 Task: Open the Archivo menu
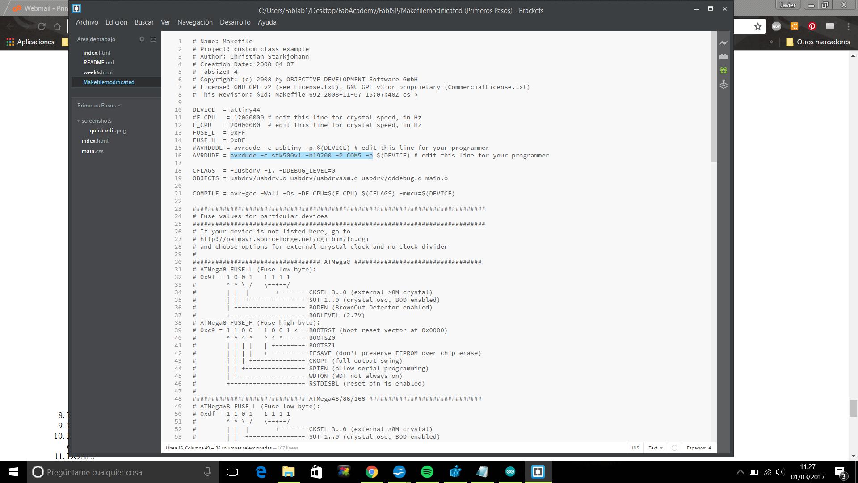[87, 22]
